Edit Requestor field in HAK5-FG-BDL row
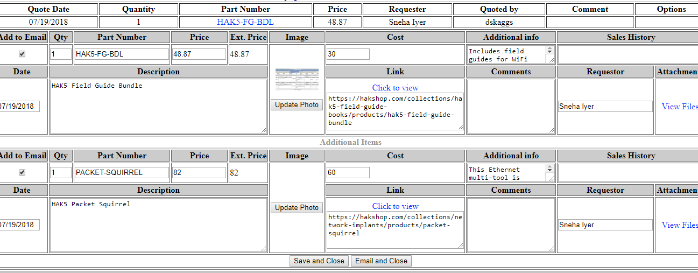Image resolution: width=698 pixels, height=273 pixels. [x=605, y=107]
